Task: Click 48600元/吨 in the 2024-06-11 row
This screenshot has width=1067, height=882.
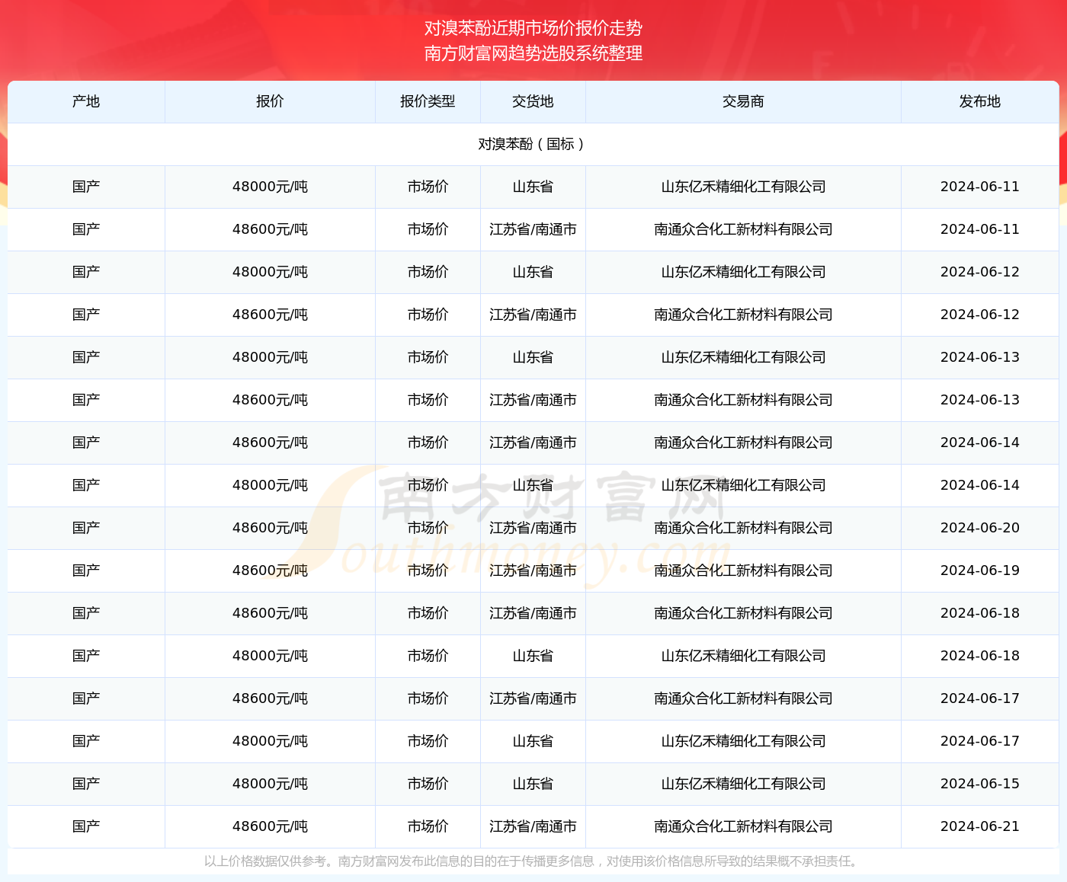Action: pos(270,229)
